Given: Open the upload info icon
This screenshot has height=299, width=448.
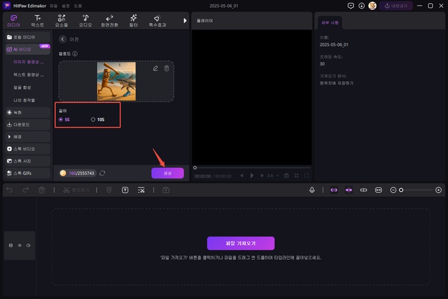Looking at the screenshot, I should tap(75, 54).
